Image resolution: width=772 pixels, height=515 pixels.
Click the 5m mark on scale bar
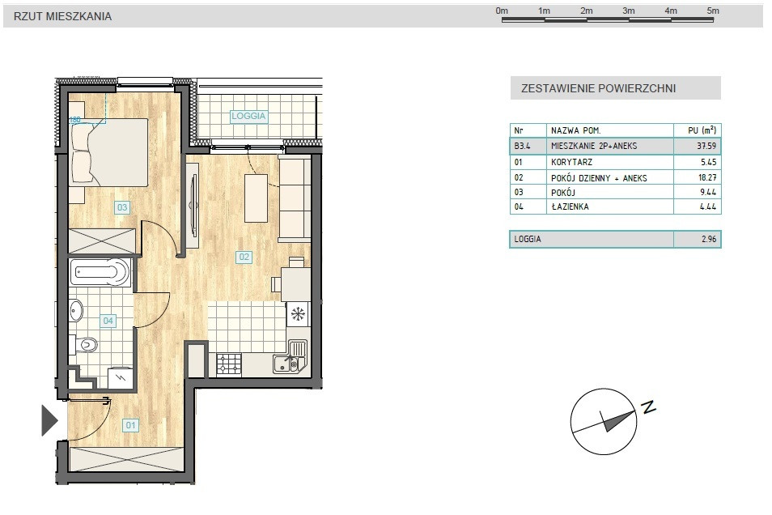(x=713, y=11)
